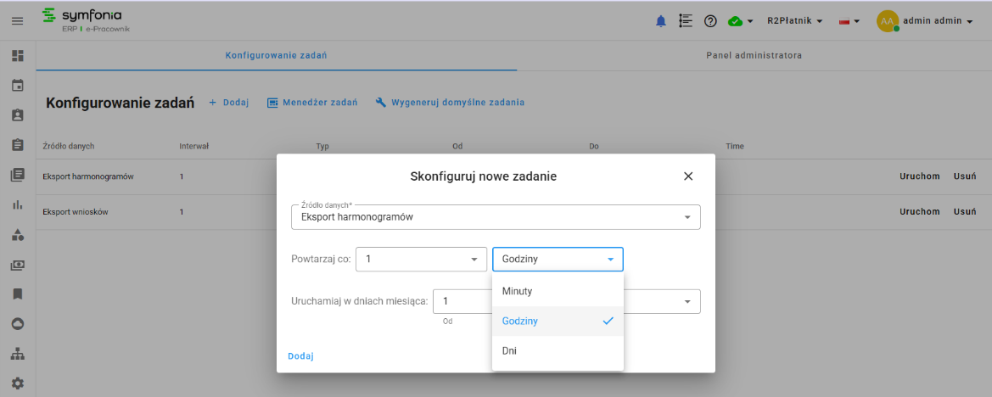
Task: Click Uruchom for Eksport harmonogramów row
Action: tap(919, 176)
